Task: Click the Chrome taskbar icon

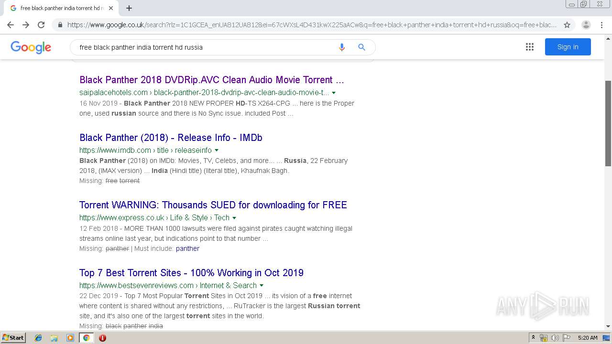Action: [x=86, y=338]
